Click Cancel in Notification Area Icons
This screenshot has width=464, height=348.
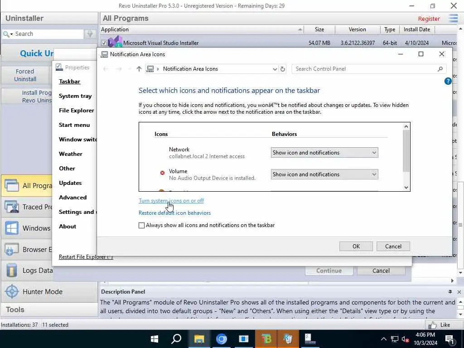[393, 246]
